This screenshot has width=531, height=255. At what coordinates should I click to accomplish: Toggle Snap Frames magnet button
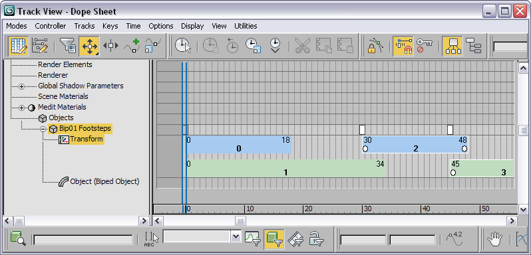click(403, 46)
